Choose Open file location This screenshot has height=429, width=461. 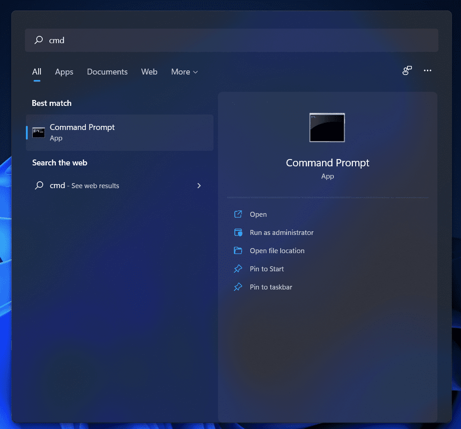[x=277, y=251]
